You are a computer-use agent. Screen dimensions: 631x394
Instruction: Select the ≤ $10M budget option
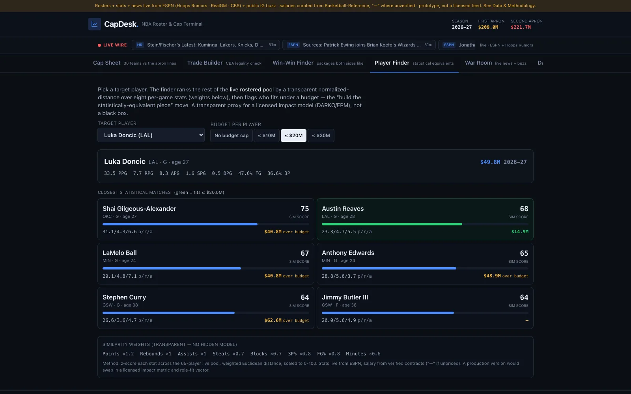267,136
